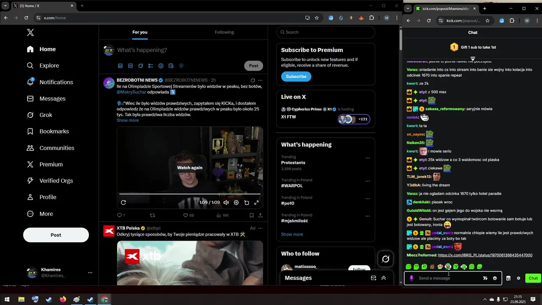Screen dimensions: 542x305
Task: Bookmark the x.com page with the star
Action: [317, 18]
